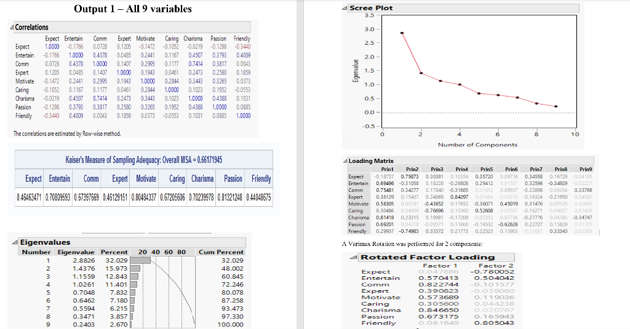This screenshot has height=329, width=630.
Task: Collapse the Correlations section disclosure triangle
Action: (x=12, y=27)
